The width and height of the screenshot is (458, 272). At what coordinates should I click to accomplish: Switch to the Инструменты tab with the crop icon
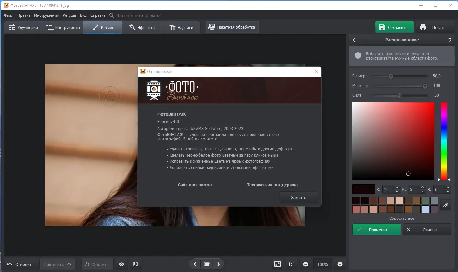(x=63, y=27)
